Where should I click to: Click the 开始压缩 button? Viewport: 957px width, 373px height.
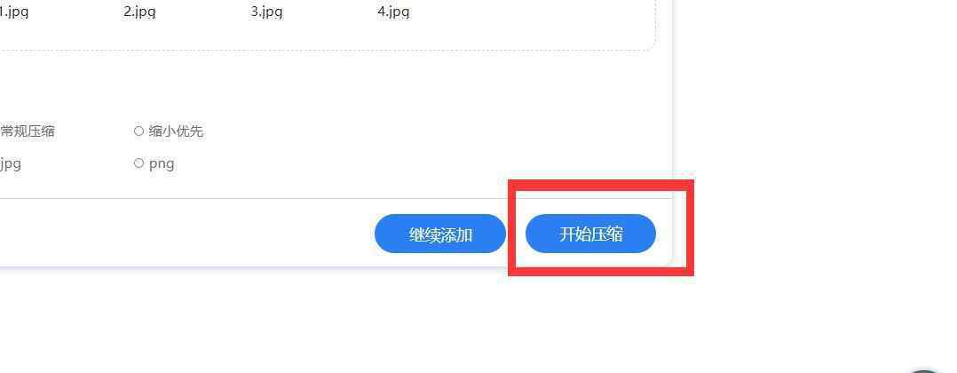[590, 234]
